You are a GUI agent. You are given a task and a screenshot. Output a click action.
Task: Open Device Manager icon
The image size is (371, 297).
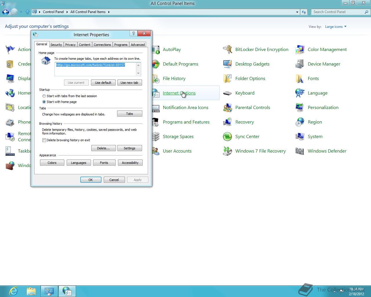(300, 64)
